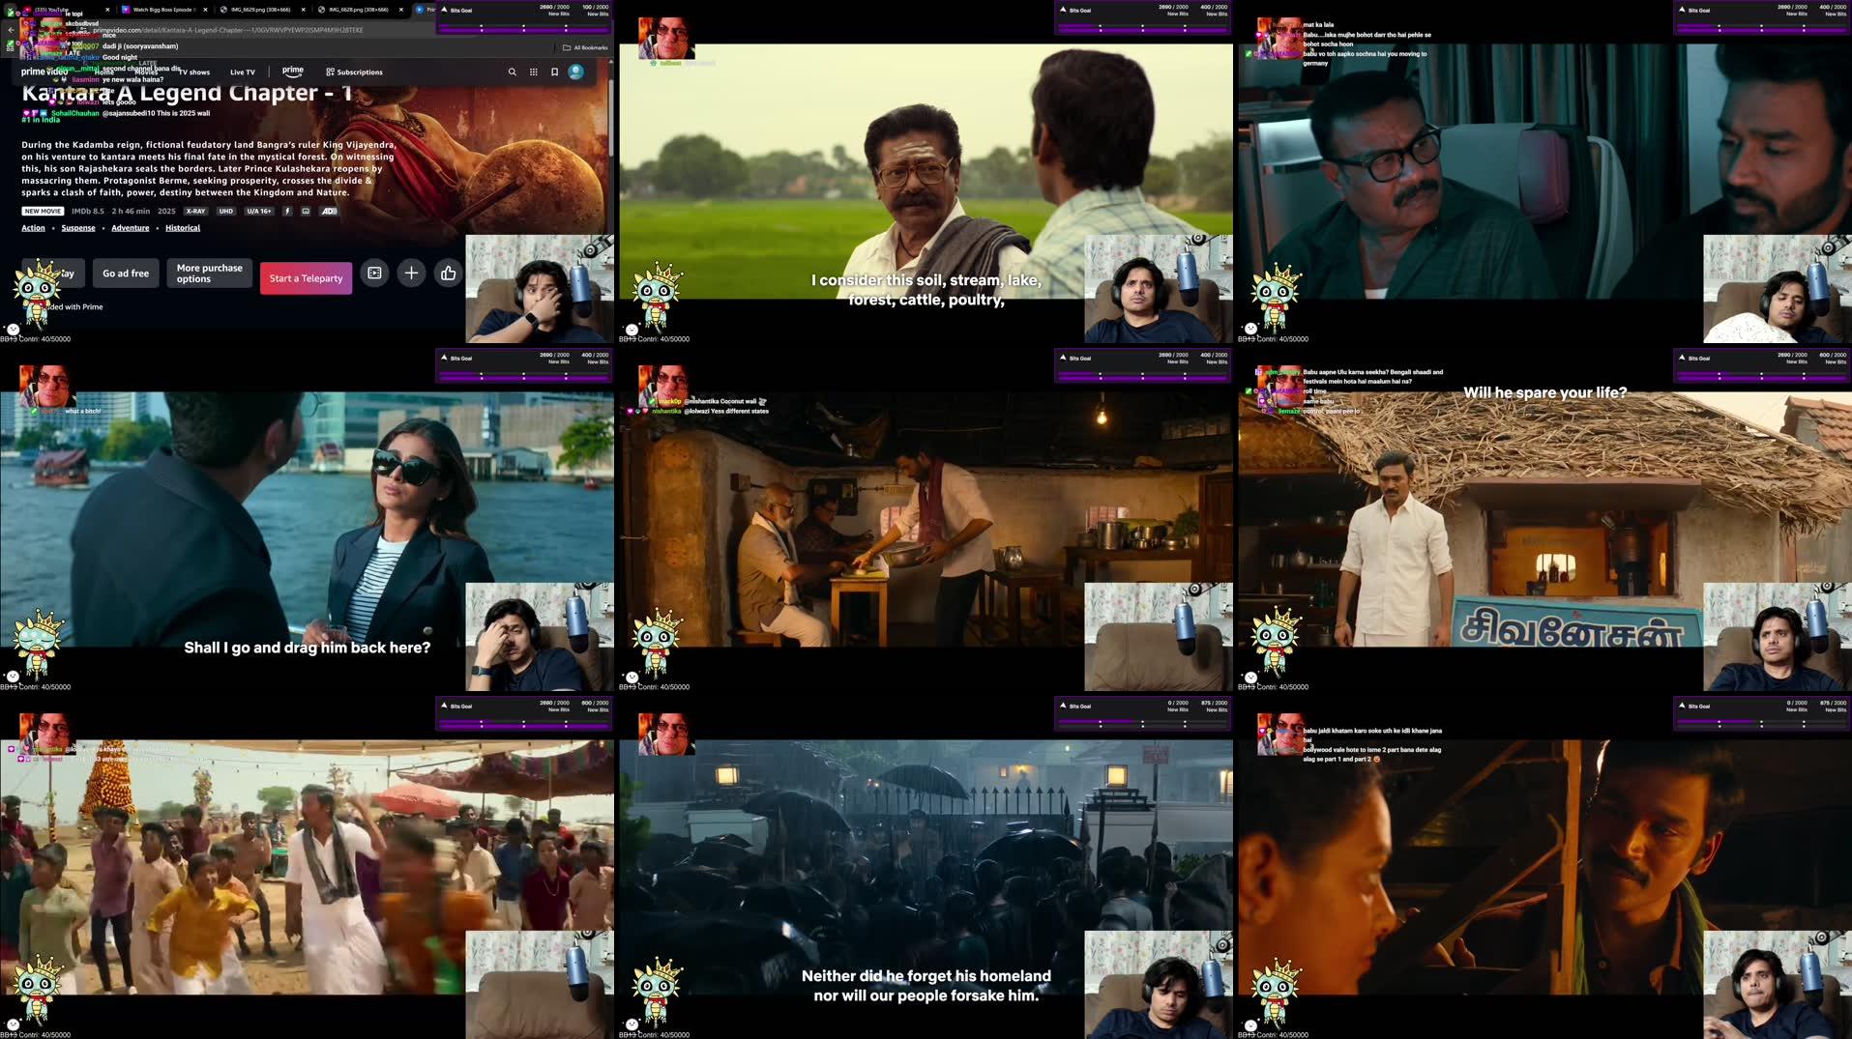1852x1039 pixels.
Task: Click the watchlist bookmark icon in header
Action: coord(554,72)
